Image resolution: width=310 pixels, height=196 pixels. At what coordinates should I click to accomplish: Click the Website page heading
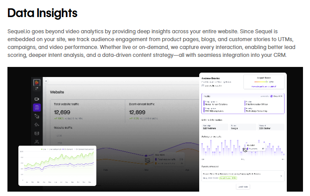coord(58,92)
